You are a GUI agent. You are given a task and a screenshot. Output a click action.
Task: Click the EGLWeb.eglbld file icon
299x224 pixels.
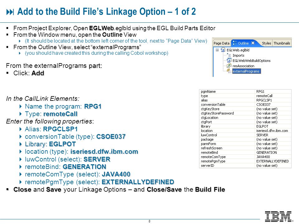coord(223,50)
